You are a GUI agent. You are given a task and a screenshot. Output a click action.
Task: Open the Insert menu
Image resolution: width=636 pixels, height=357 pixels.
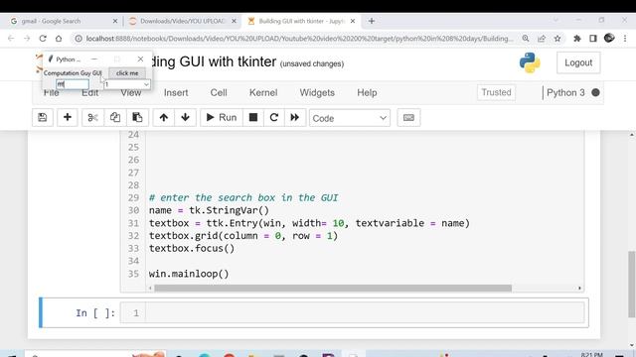(176, 92)
